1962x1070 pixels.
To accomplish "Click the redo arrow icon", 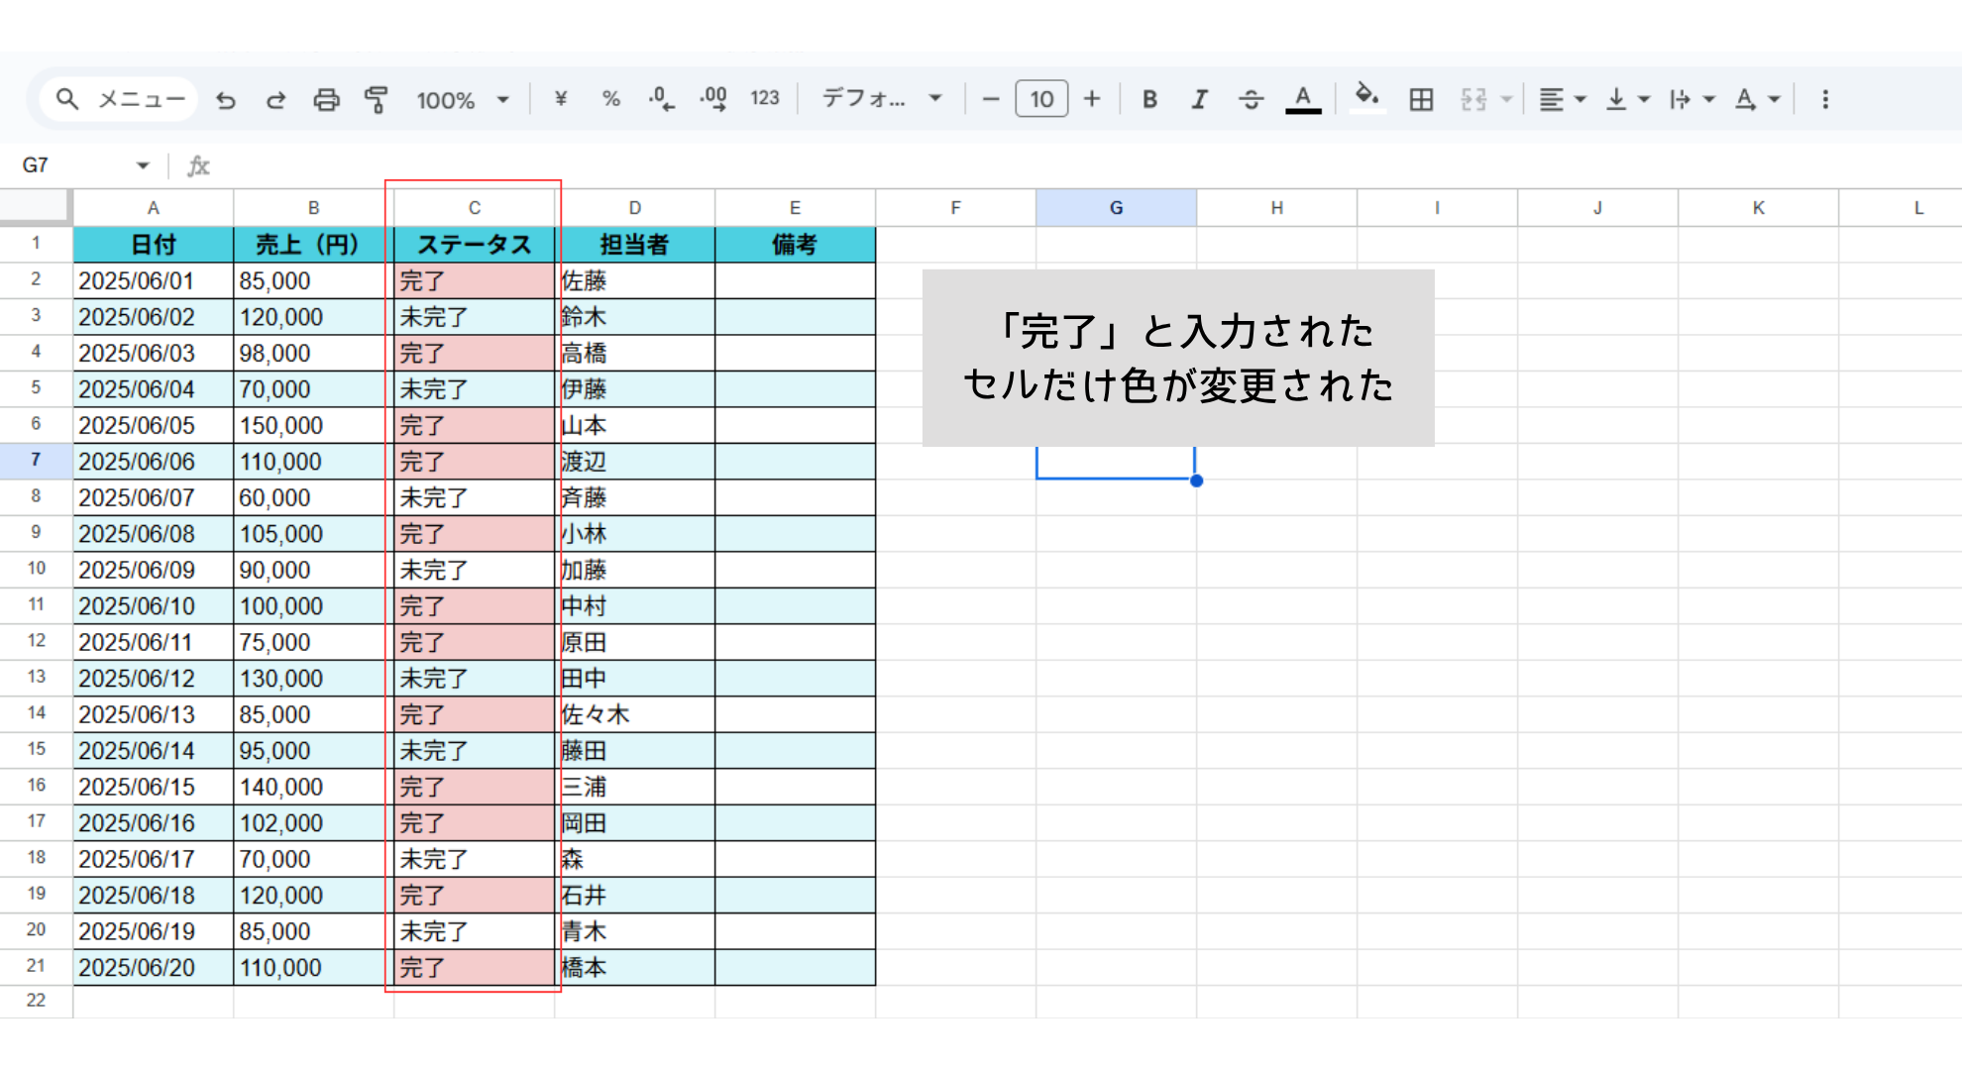I will [x=275, y=99].
